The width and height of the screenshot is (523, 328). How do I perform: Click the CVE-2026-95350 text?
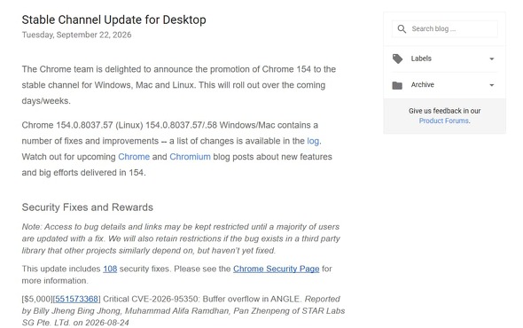point(165,299)
